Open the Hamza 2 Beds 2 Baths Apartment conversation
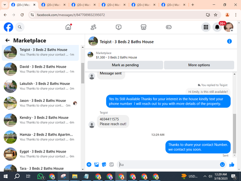 (x=40, y=137)
